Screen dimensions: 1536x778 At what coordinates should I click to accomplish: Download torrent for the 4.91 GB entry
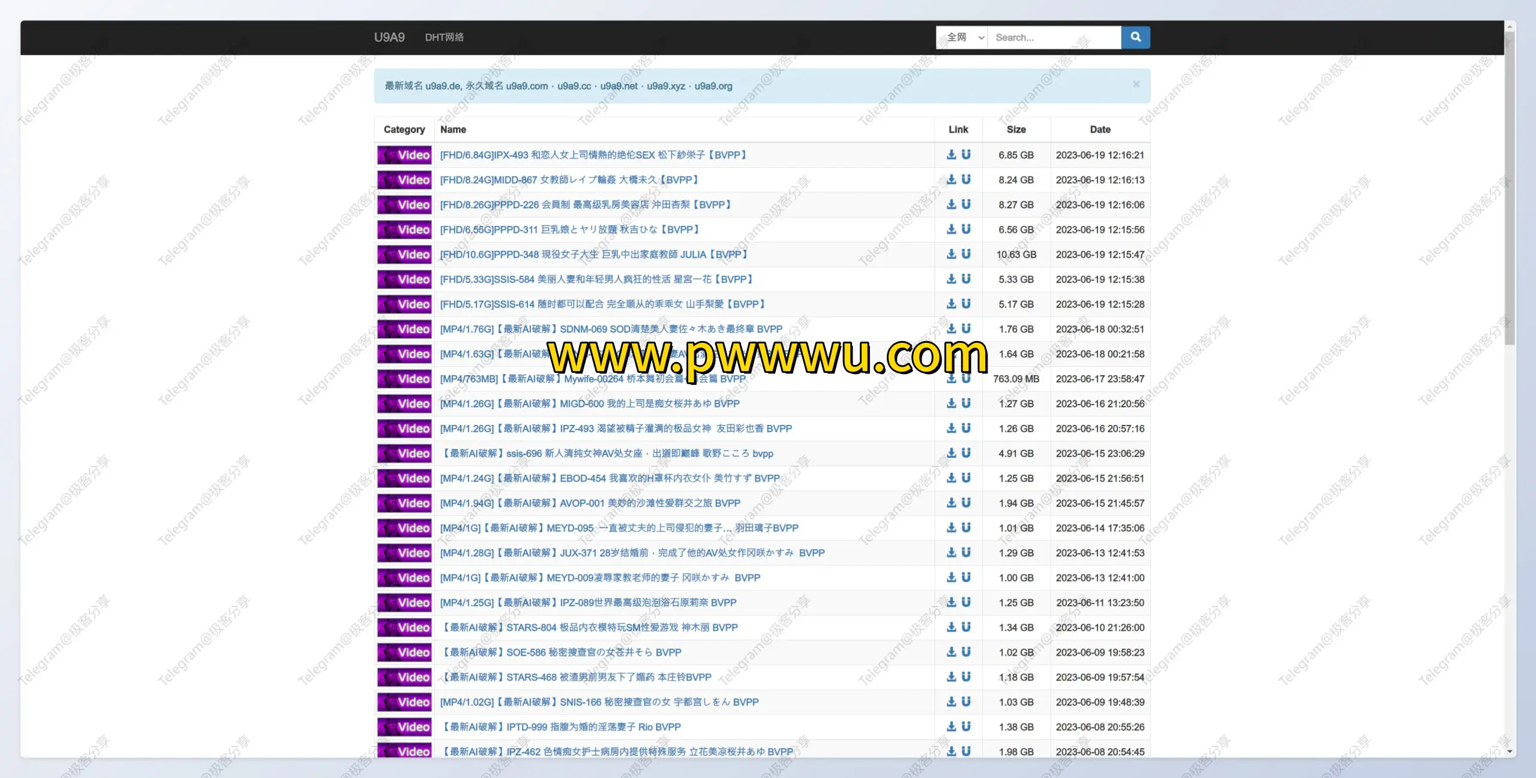tap(952, 453)
